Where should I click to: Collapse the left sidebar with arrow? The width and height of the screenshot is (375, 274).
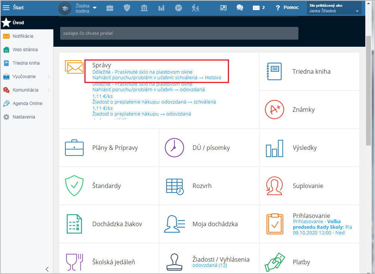pos(47,269)
